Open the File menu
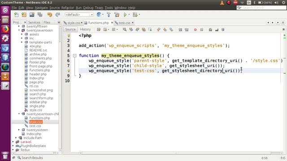The width and height of the screenshot is (287, 161). [14, 8]
